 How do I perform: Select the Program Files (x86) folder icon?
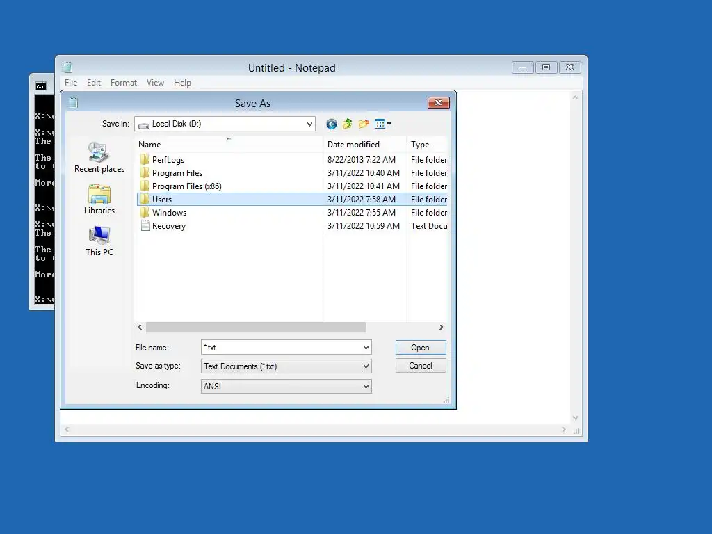point(145,186)
